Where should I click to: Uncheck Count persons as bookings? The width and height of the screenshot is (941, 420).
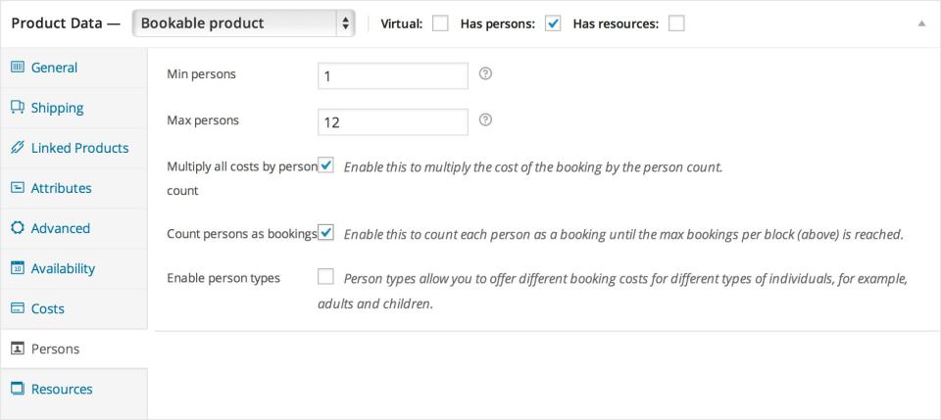pos(326,233)
